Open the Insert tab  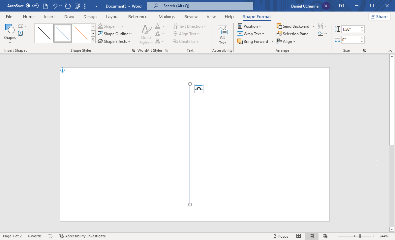49,17
